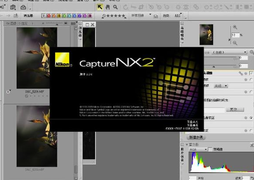254x180 pixels.
Task: Toggle the checkbox of 色差校正 row
Action: (251, 118)
